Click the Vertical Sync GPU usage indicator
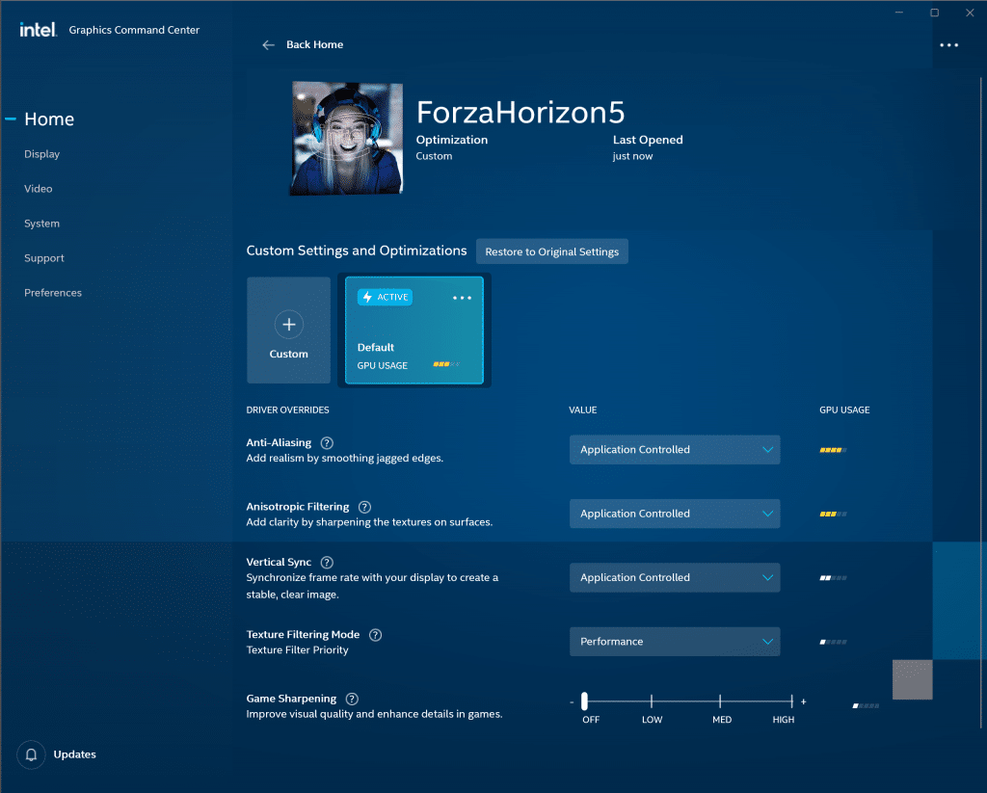Screen dimensions: 987x793 click(834, 578)
